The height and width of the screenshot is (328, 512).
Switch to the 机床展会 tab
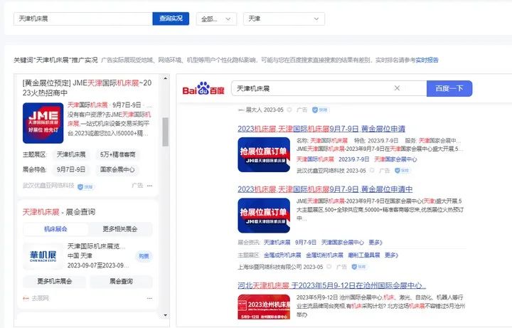click(x=55, y=229)
